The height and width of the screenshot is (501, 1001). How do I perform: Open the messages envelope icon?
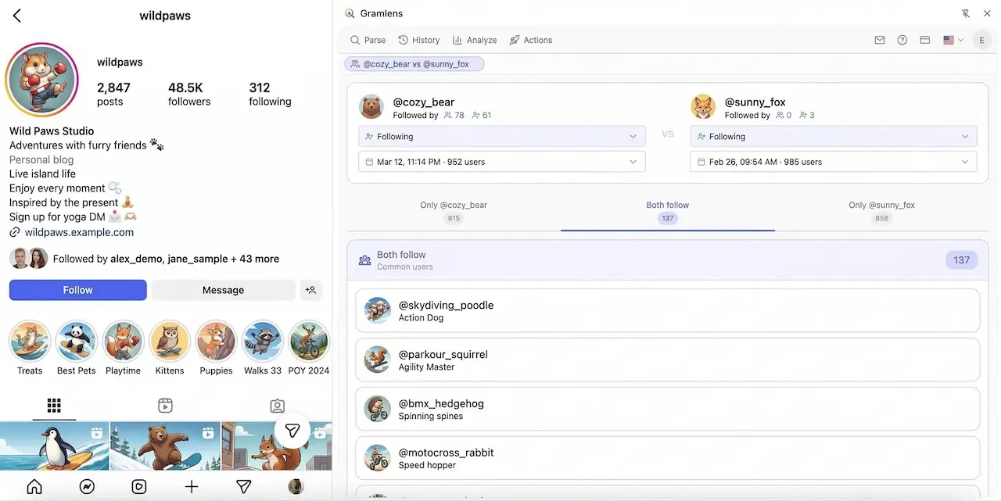879,40
